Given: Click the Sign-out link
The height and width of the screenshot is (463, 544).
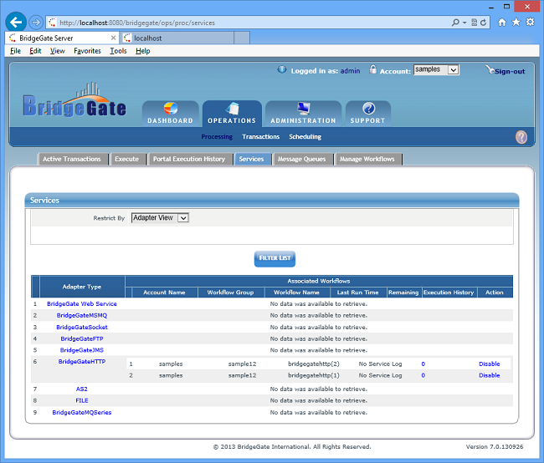Looking at the screenshot, I should (x=509, y=71).
